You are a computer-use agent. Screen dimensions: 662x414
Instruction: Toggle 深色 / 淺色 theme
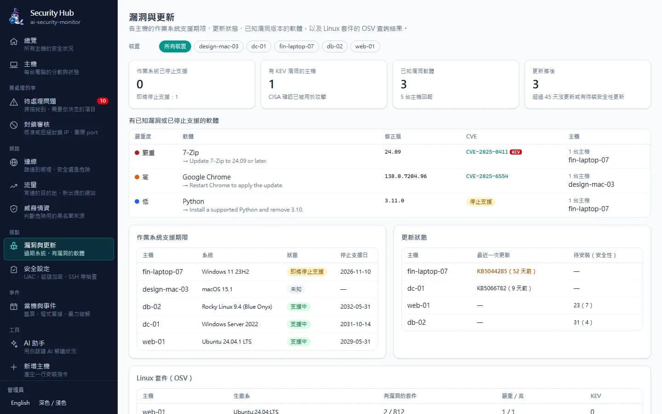tap(52, 403)
